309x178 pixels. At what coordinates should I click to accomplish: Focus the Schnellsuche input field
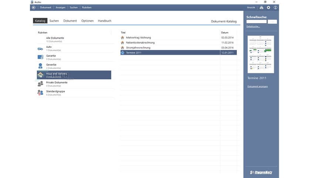pyautogui.click(x=257, y=22)
